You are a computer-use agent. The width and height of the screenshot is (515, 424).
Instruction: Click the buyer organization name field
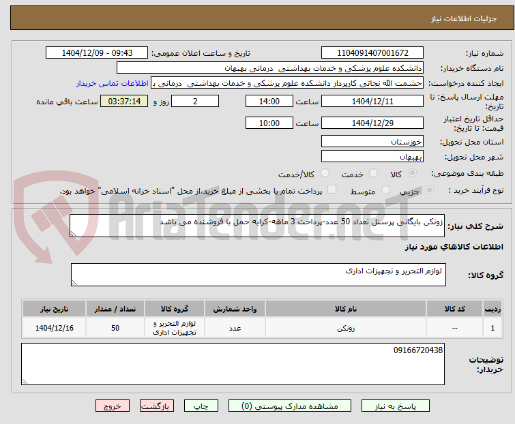pyautogui.click(x=270, y=68)
